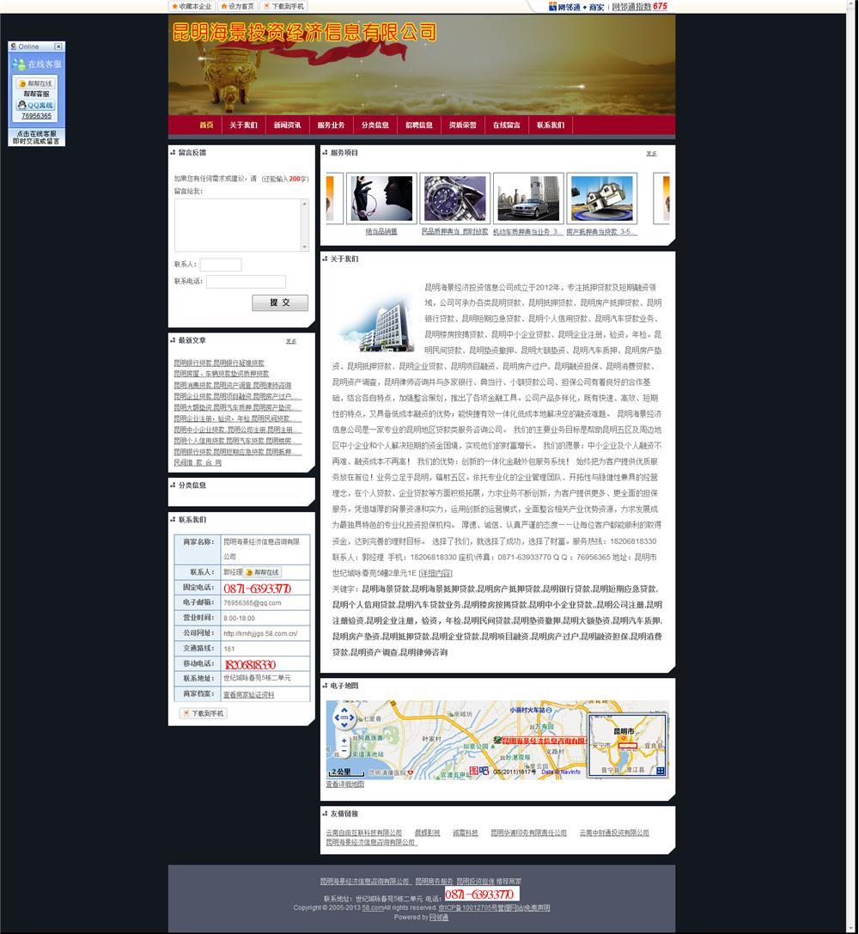Click the 提交 submit button

[279, 302]
